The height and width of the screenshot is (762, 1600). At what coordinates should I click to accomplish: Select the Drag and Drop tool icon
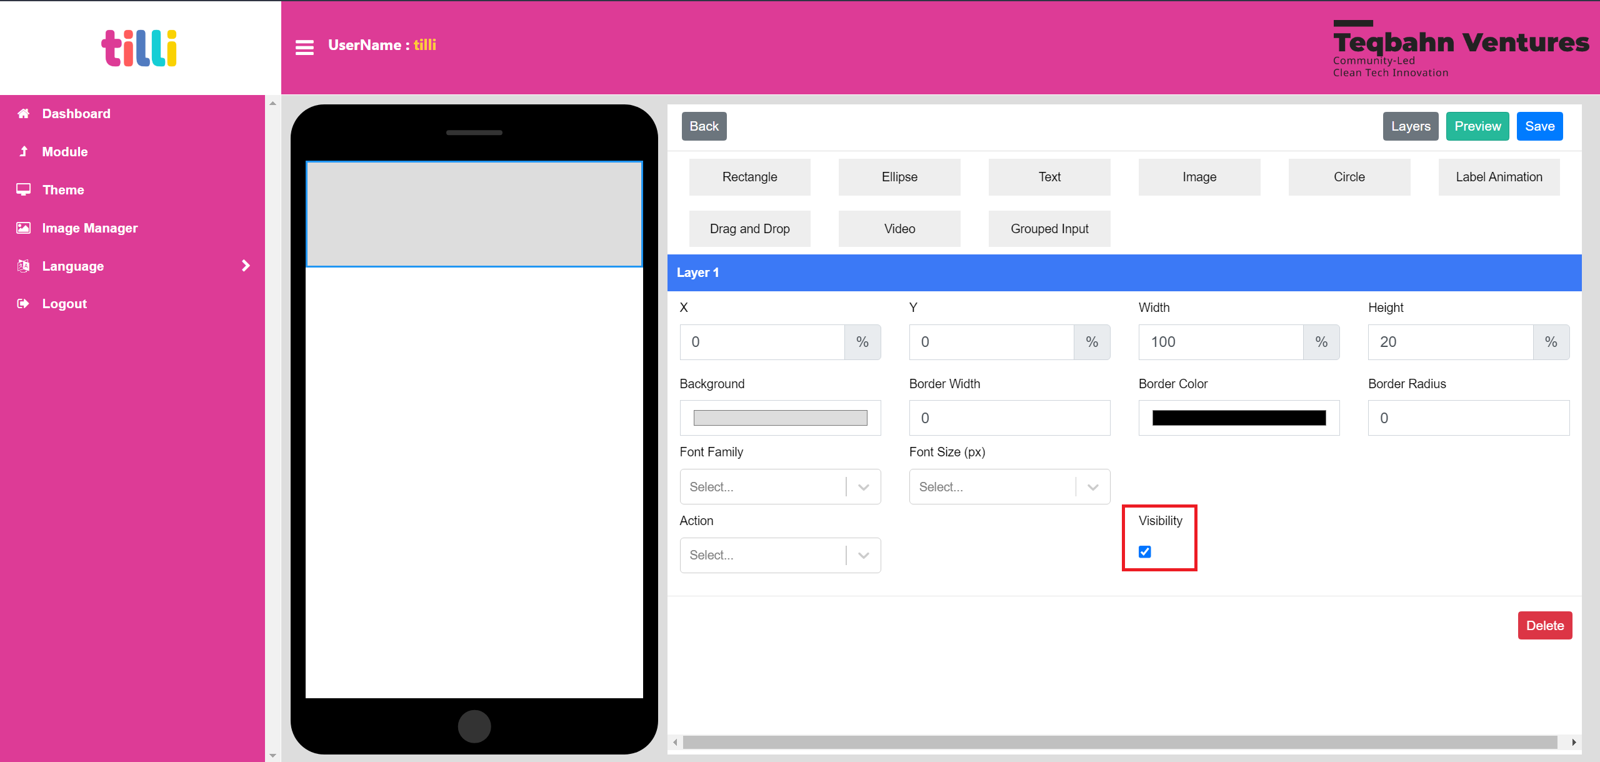[x=750, y=229]
